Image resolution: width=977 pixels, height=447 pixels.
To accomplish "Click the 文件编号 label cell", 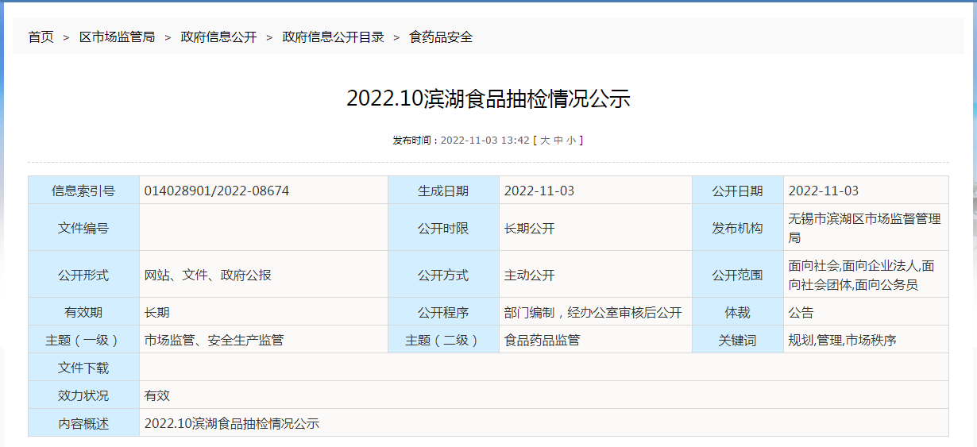I will click(83, 228).
